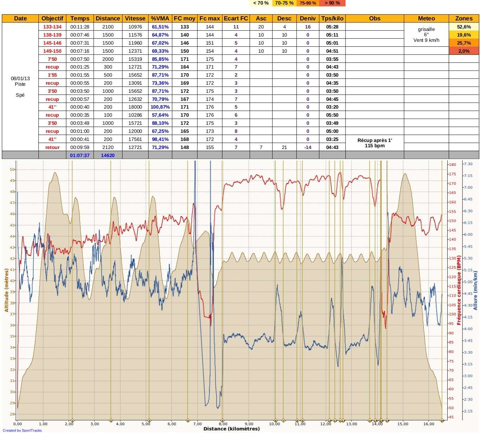This screenshot has width=480, height=433.
Task: Select the 'retour' objectif cell
Action: click(x=52, y=147)
